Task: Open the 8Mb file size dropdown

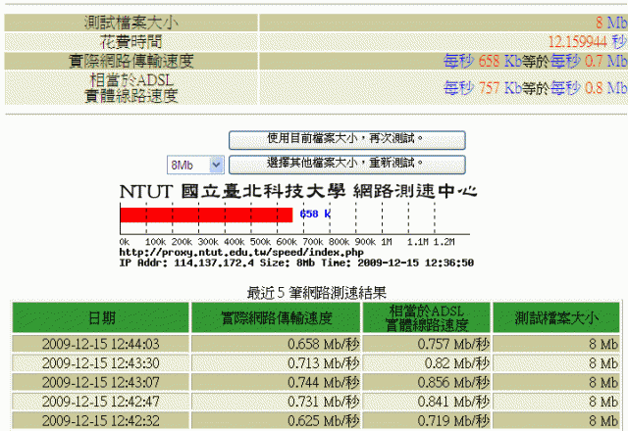Action: click(195, 165)
